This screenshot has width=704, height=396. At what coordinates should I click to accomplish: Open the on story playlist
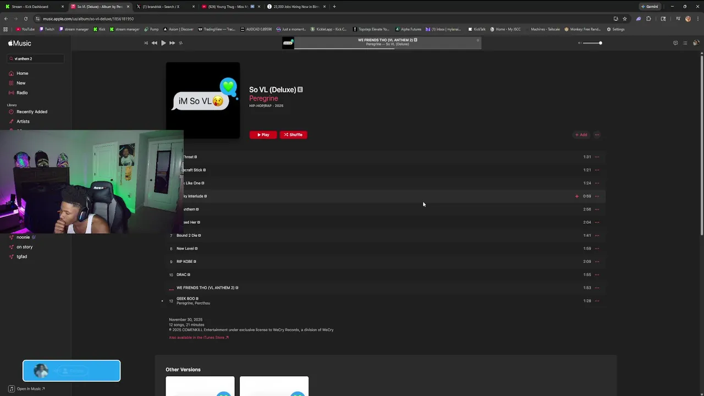[x=24, y=247]
